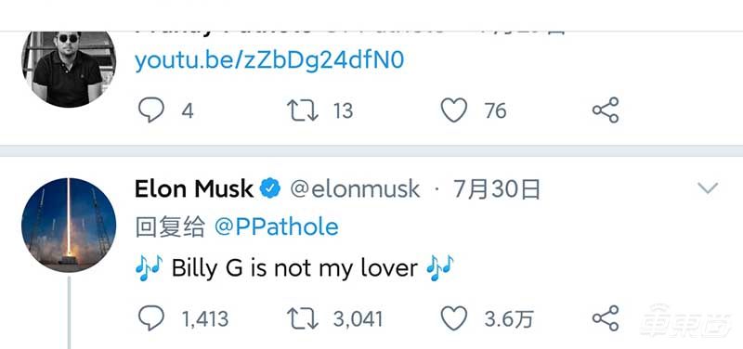Image resolution: width=743 pixels, height=349 pixels.
Task: Select the @elonmusk handle
Action: 355,189
